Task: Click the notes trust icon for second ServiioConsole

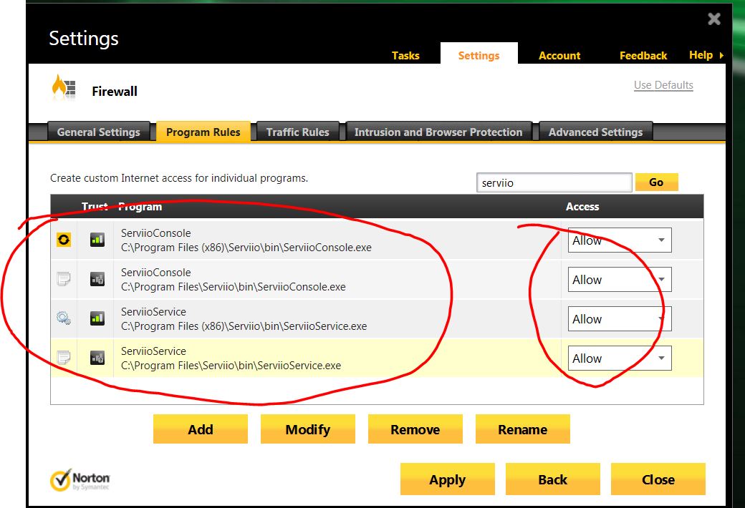Action: click(63, 279)
